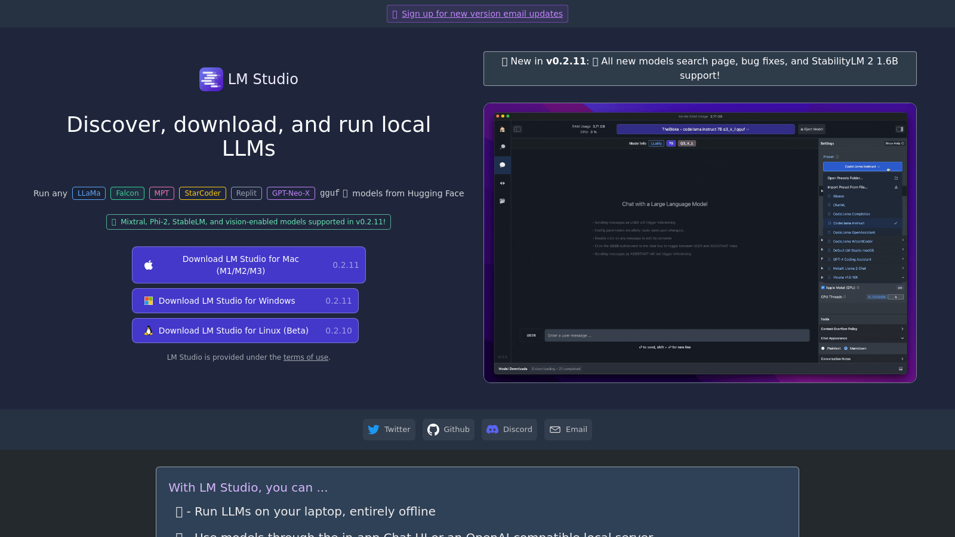955x537 pixels.
Task: Toggle the right settings panel icon in app preview
Action: click(x=899, y=129)
